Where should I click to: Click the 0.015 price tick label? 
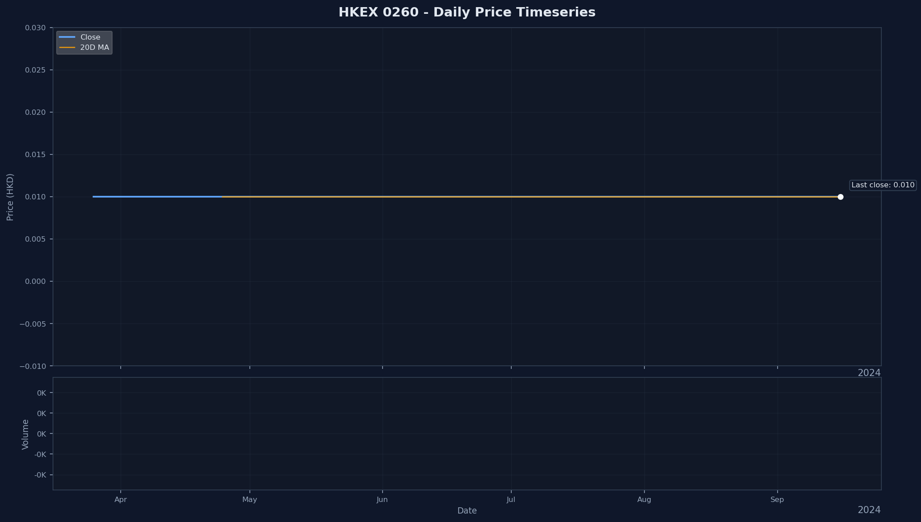35,155
